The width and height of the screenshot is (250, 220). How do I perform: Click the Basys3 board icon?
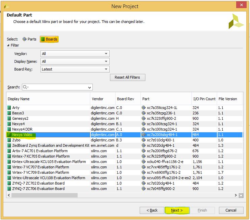(x=9, y=113)
